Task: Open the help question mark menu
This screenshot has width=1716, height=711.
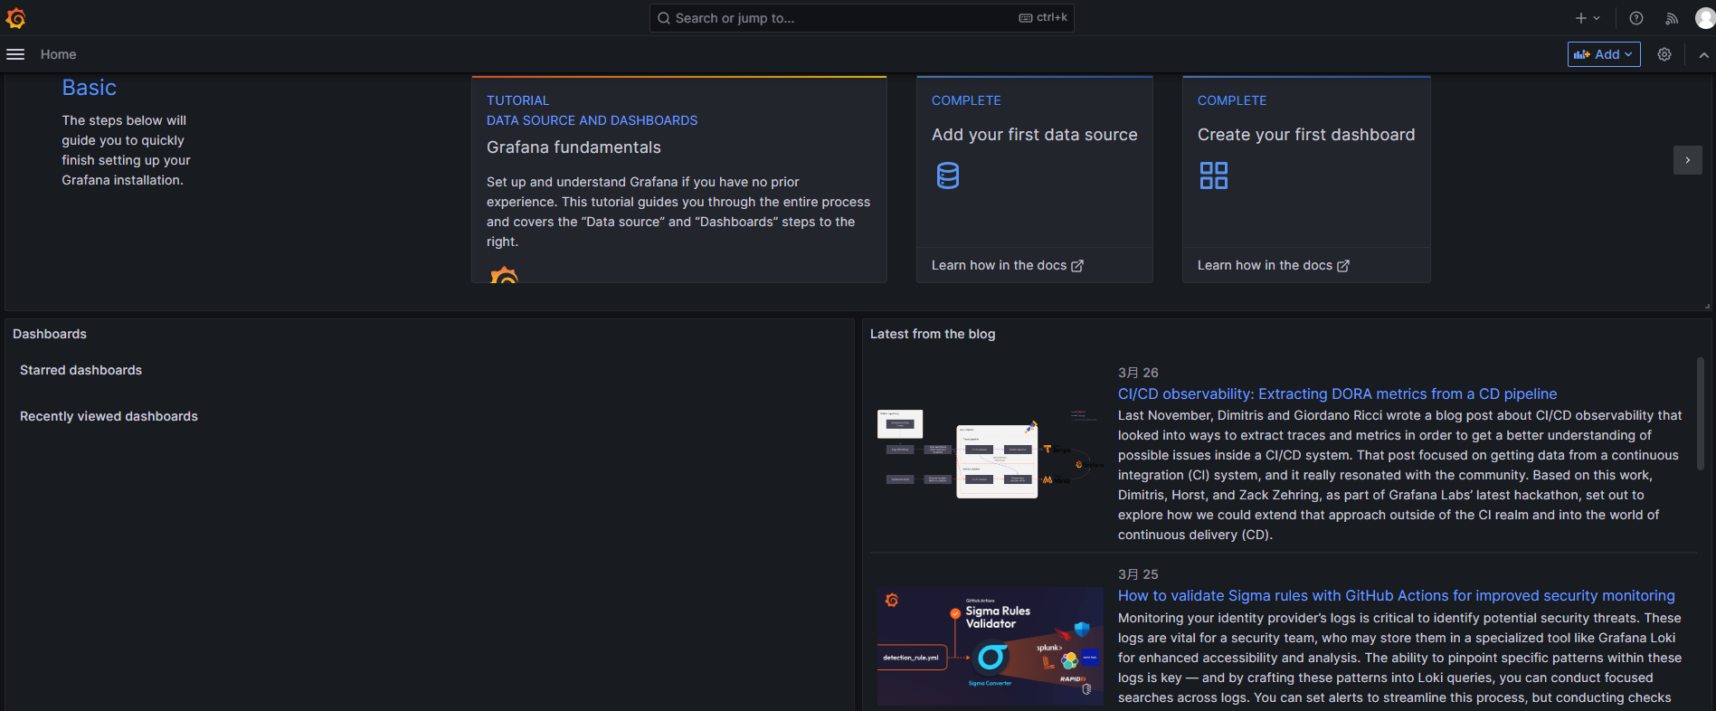Action: click(1636, 18)
